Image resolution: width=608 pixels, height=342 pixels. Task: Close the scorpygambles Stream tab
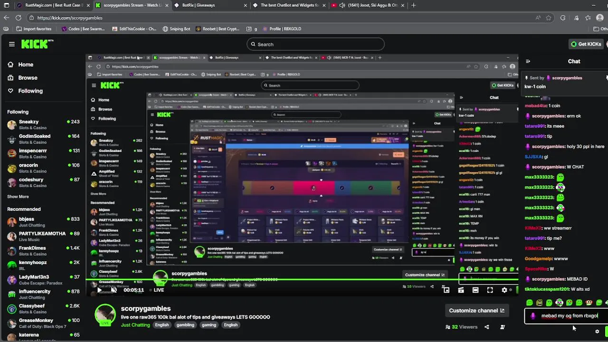[167, 5]
